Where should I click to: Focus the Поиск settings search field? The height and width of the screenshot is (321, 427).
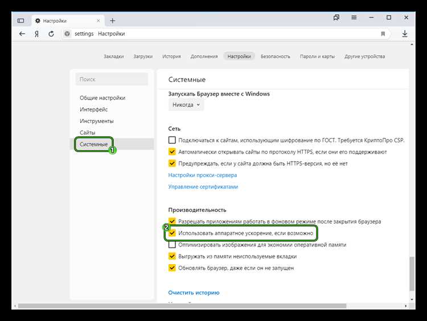click(x=112, y=79)
